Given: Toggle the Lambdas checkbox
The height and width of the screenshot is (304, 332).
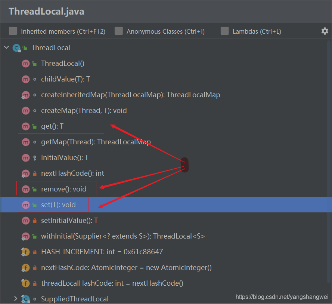Looking at the screenshot, I should 224,31.
